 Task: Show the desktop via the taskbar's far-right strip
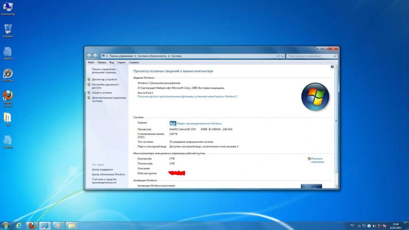[407, 226]
